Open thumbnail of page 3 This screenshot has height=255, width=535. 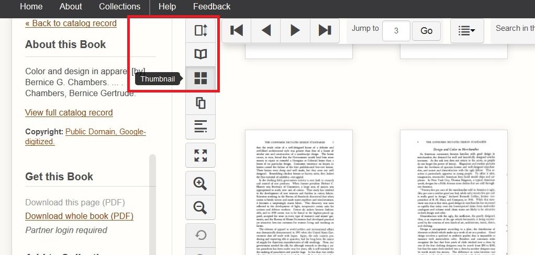(x=299, y=192)
